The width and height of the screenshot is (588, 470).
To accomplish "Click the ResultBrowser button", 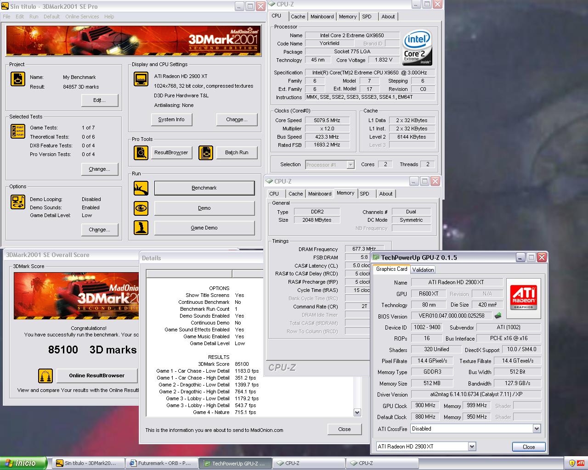I will pos(171,152).
